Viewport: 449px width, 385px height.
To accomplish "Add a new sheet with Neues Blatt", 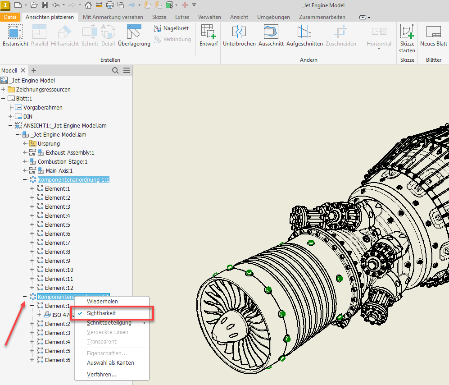I will click(433, 35).
